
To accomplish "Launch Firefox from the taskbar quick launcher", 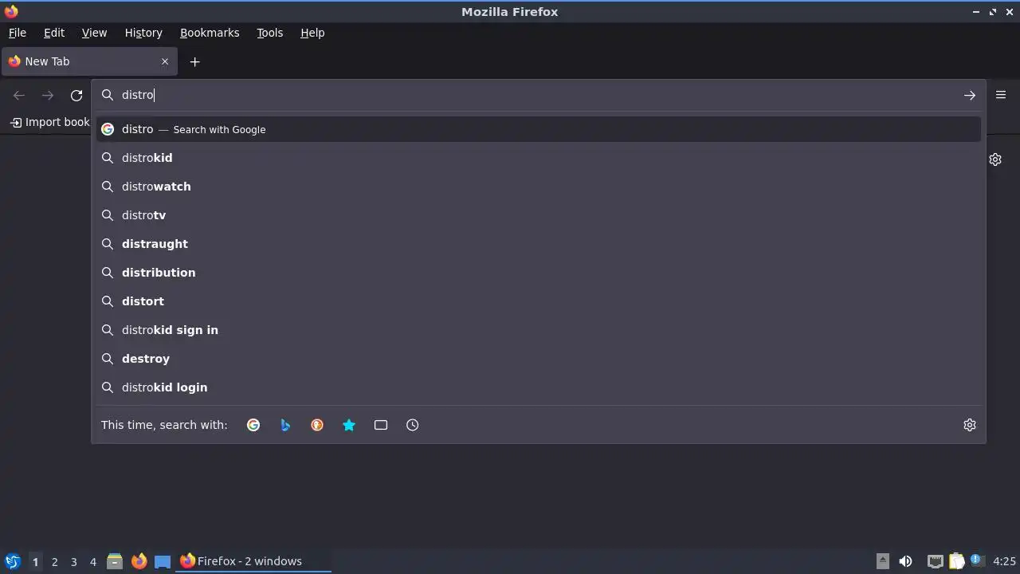I will (x=139, y=561).
